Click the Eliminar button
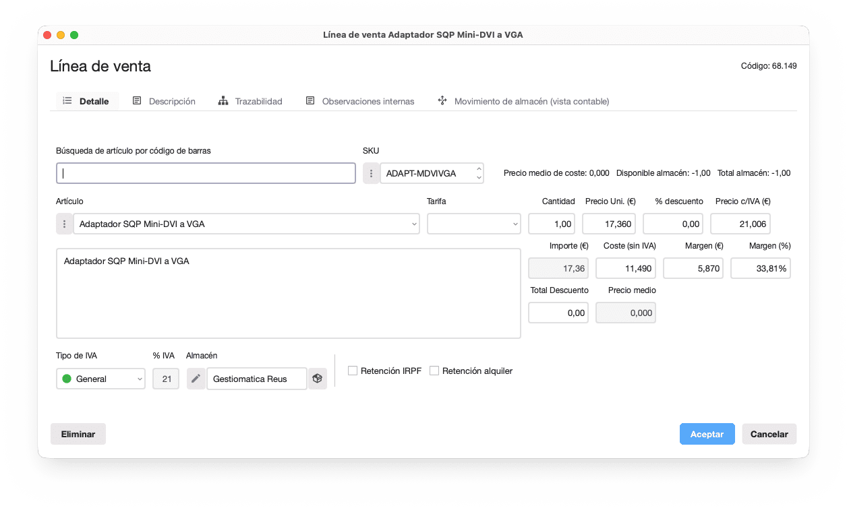The width and height of the screenshot is (847, 508). click(x=78, y=434)
